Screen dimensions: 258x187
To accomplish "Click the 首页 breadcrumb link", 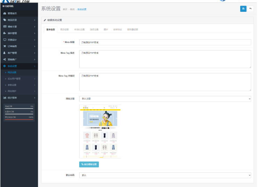I will point(65,9).
